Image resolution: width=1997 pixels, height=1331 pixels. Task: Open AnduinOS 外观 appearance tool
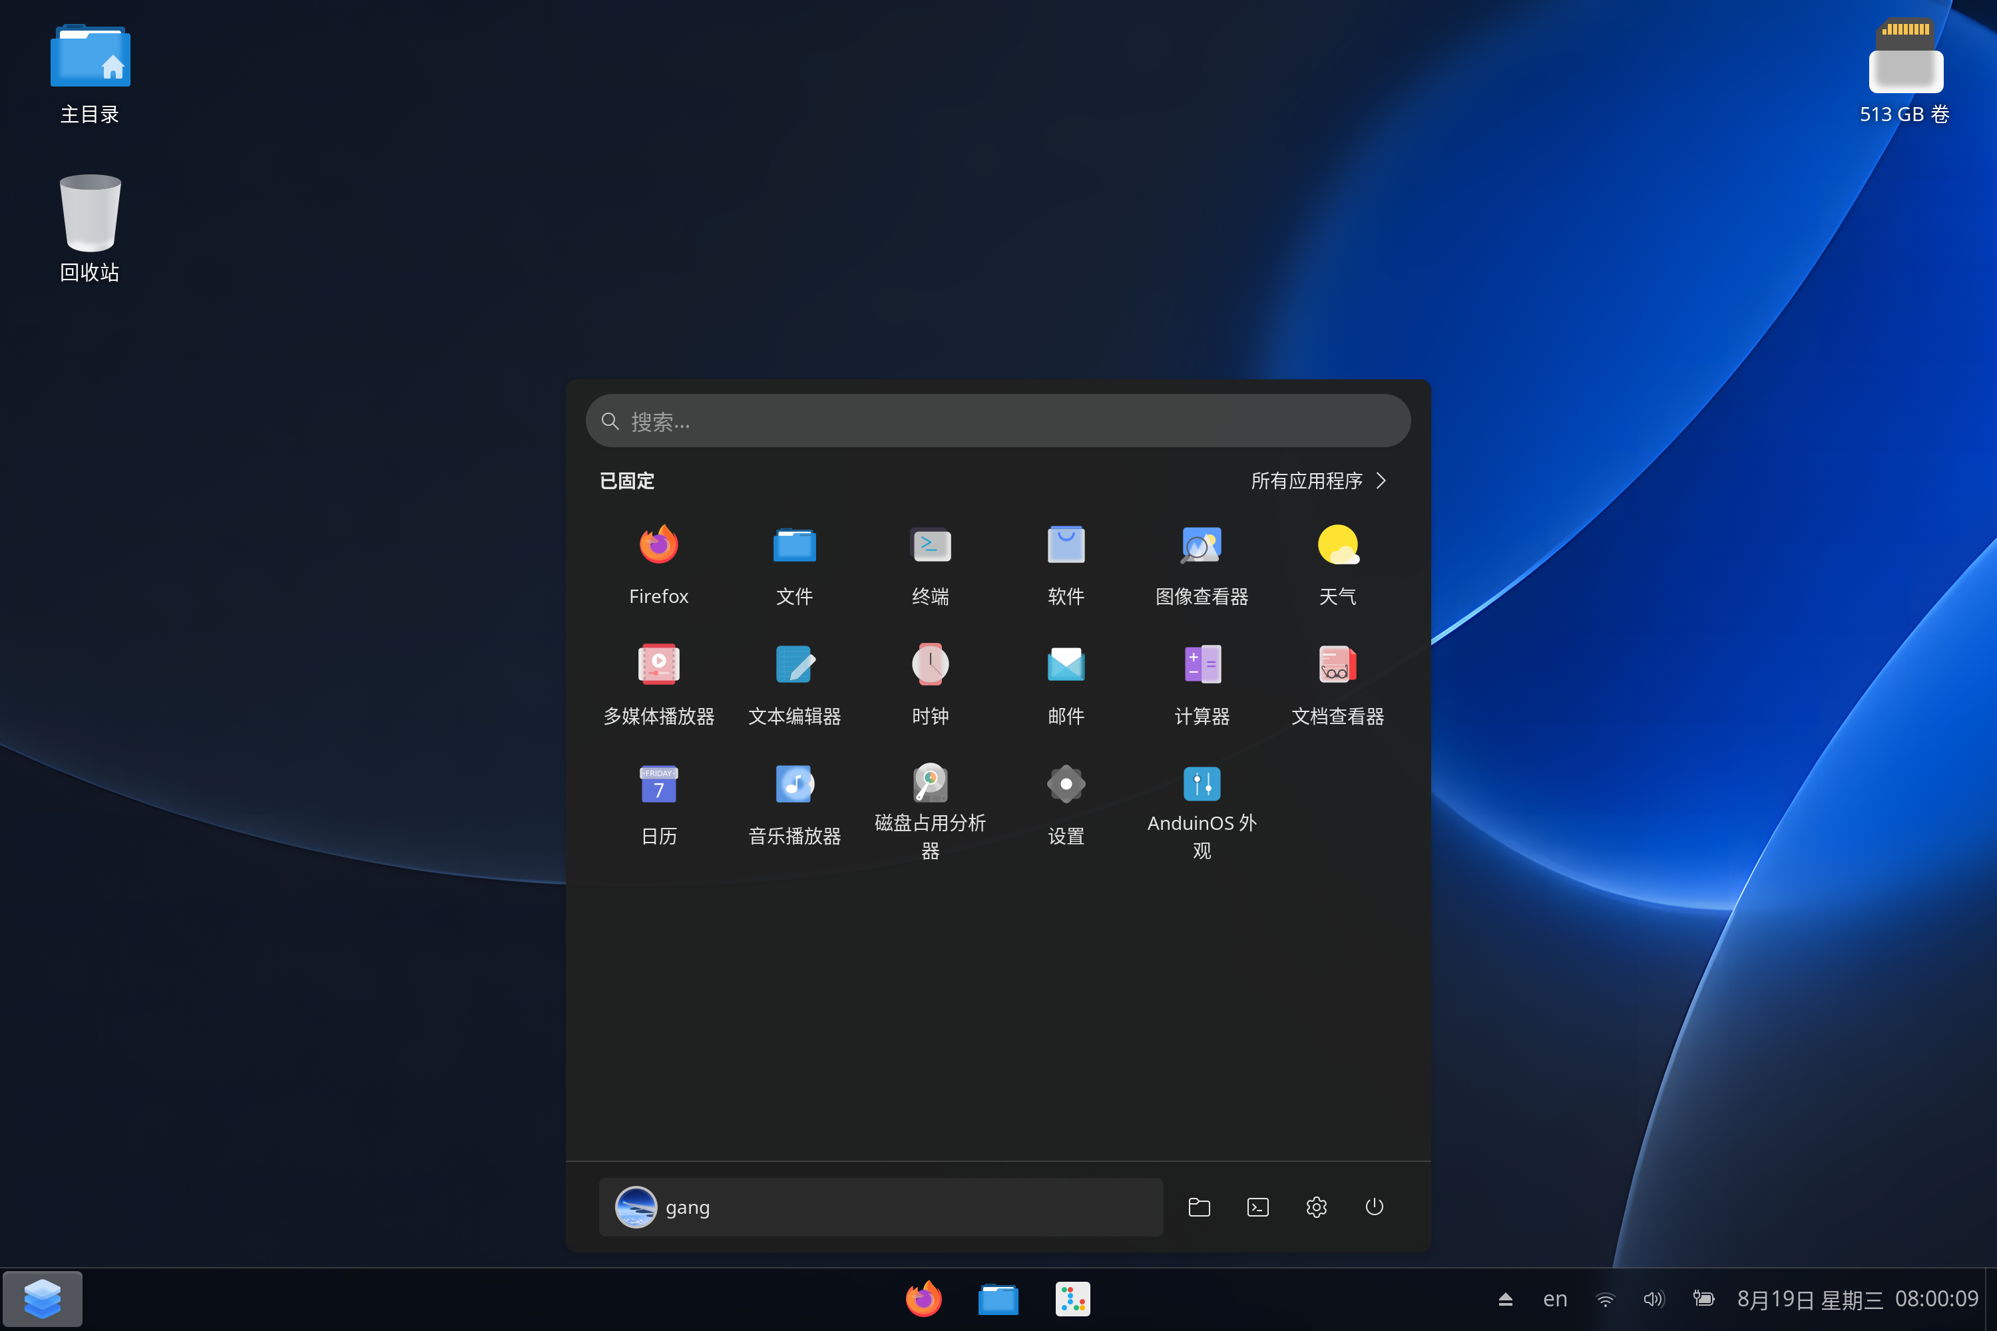click(x=1202, y=811)
